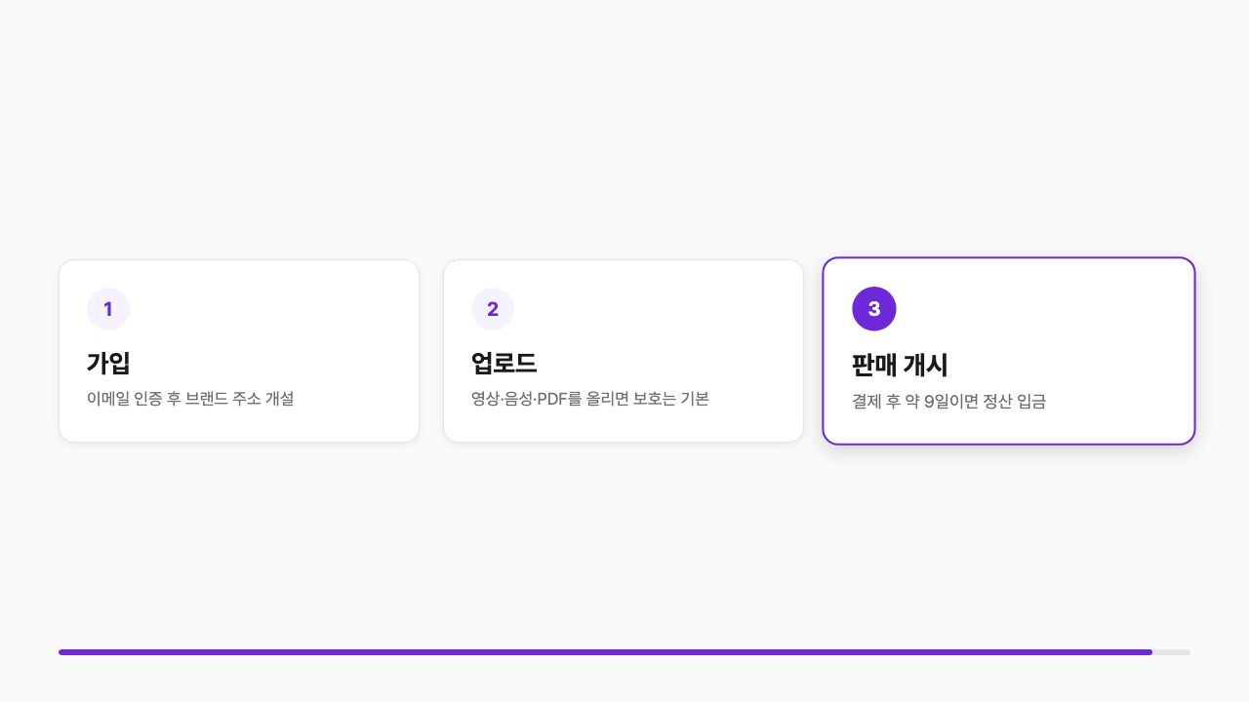The height and width of the screenshot is (702, 1249).
Task: Click the 결제 후 약 9일이면 정산 입금 text
Action: 949,402
